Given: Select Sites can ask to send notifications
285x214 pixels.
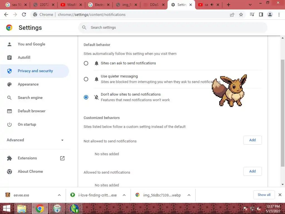Looking at the screenshot, I should (x=86, y=63).
